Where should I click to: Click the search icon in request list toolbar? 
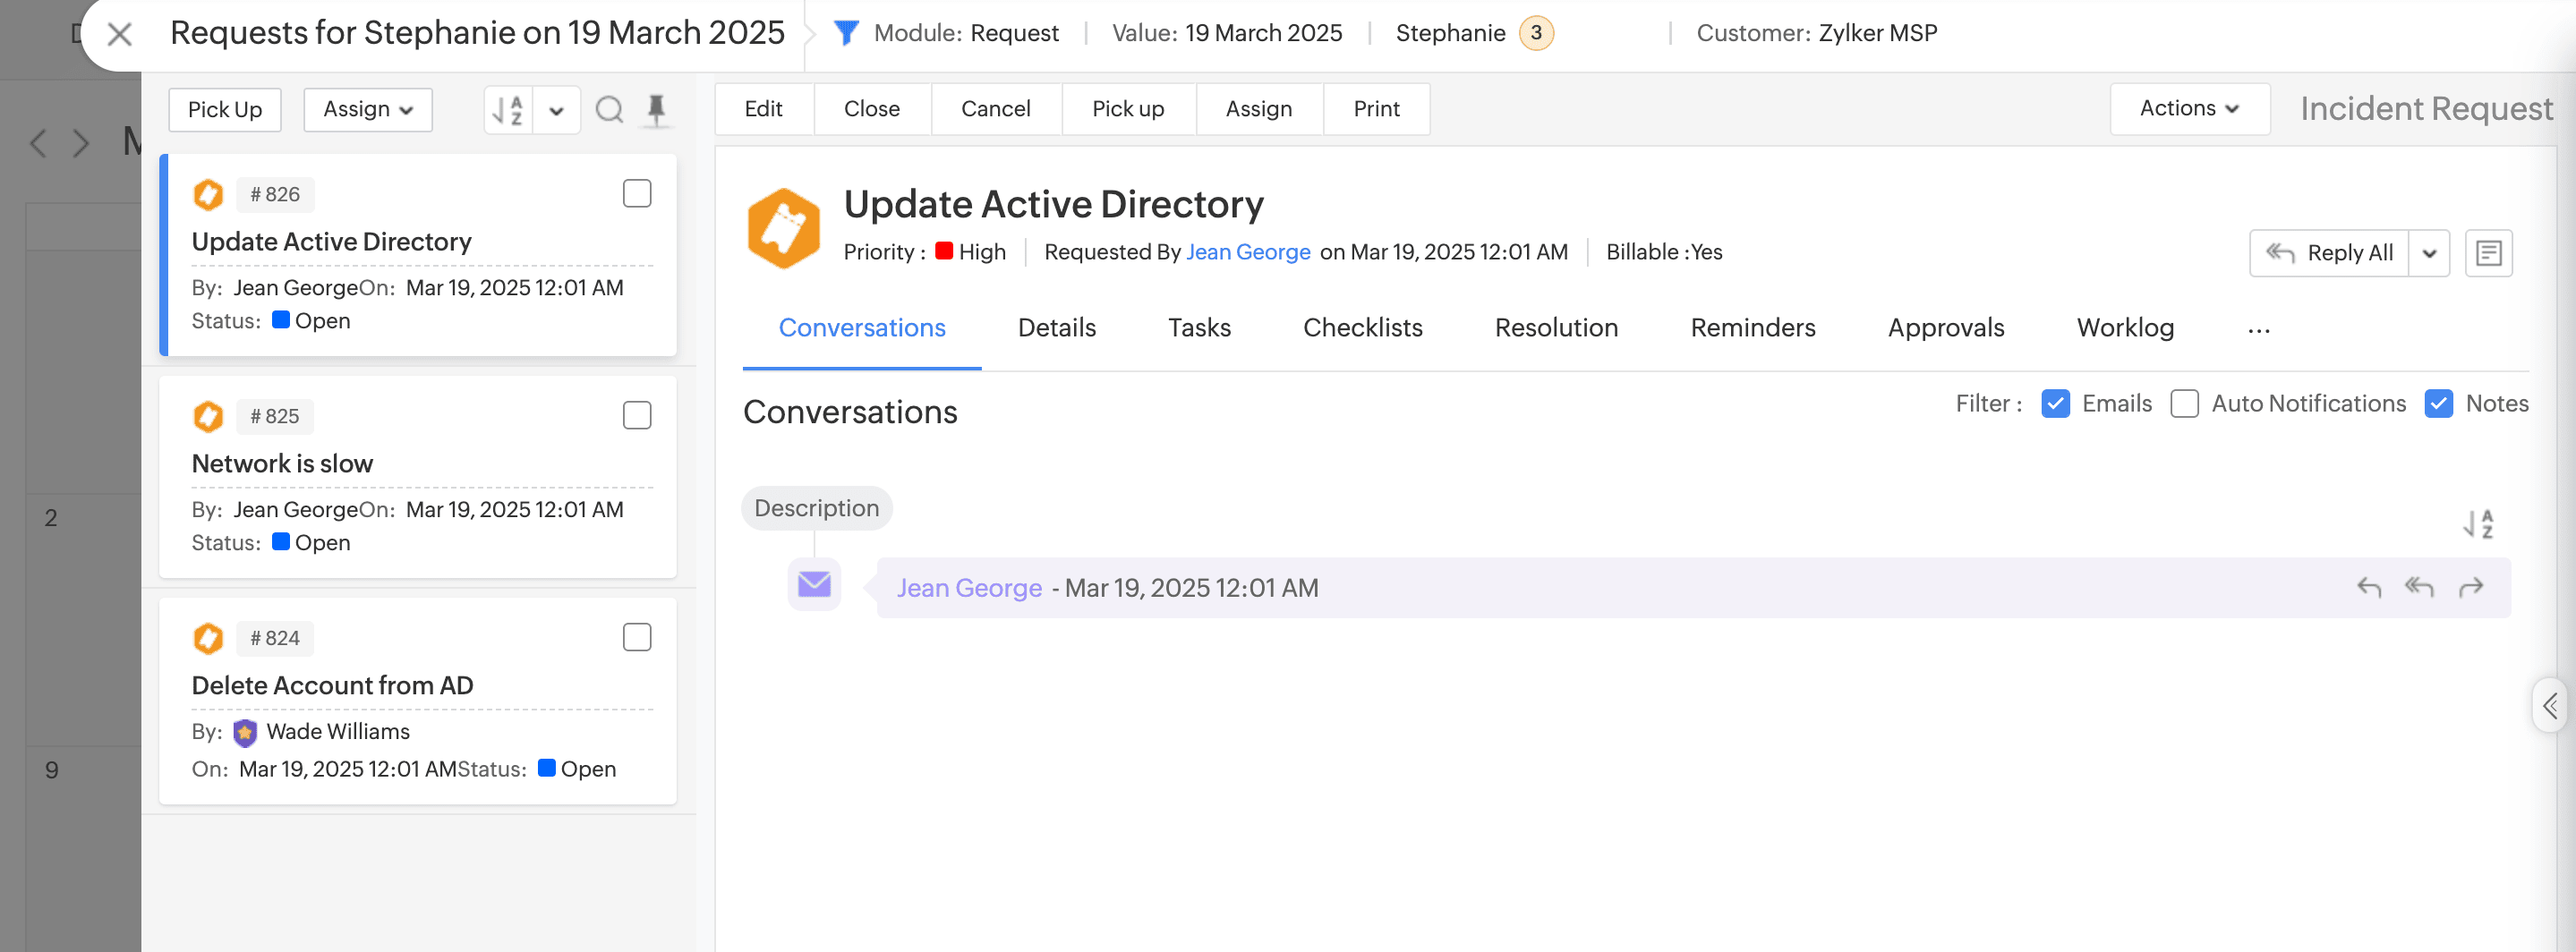tap(609, 109)
